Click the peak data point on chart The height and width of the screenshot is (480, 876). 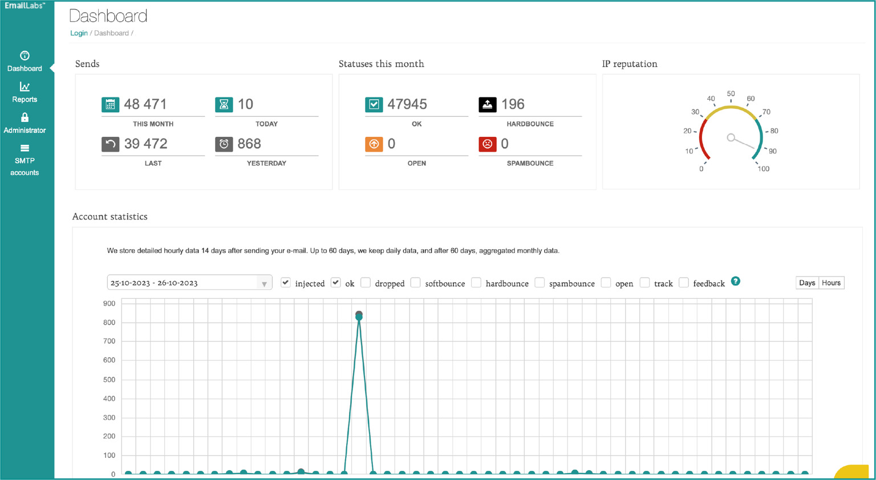(359, 315)
